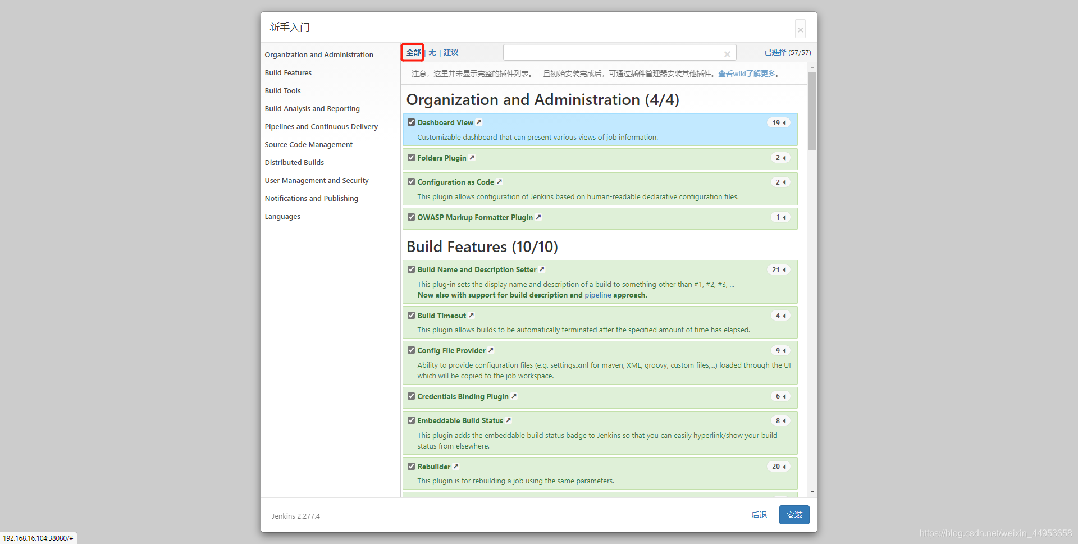Expand Configuration as Code dependencies badge
Image resolution: width=1078 pixels, height=544 pixels.
(780, 182)
